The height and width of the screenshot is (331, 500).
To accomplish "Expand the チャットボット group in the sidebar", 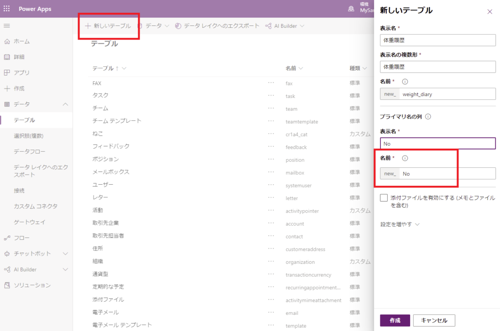I will point(65,253).
